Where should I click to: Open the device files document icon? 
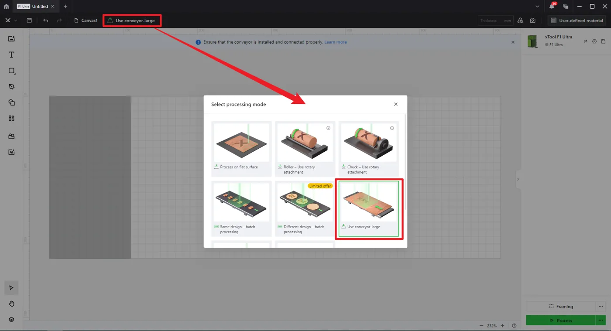point(603,41)
